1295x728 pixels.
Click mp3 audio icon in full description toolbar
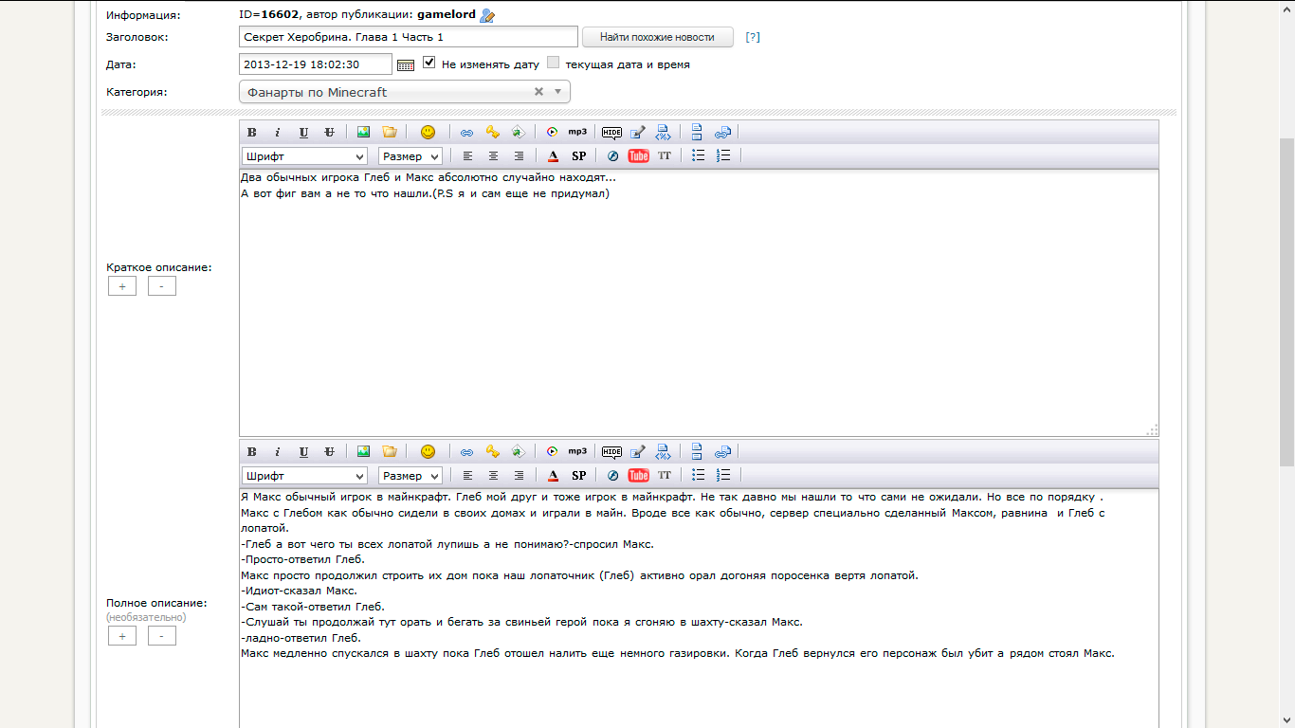(x=577, y=452)
